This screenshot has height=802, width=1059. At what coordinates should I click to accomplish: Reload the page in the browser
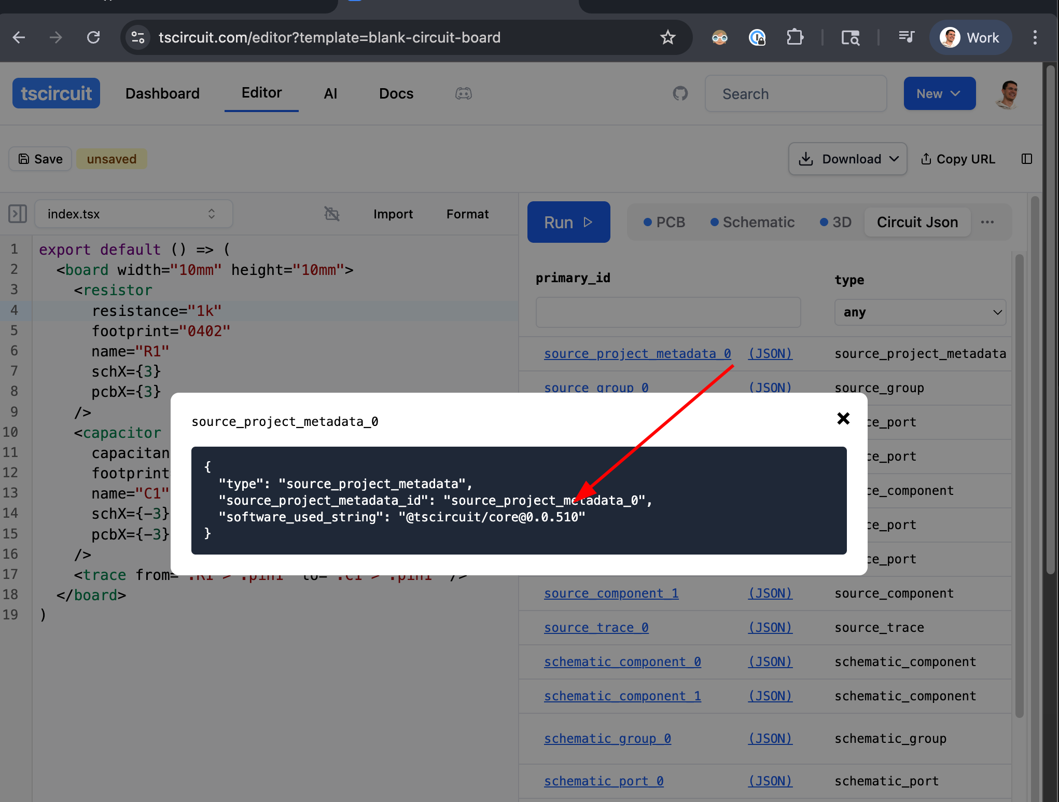[x=93, y=37]
